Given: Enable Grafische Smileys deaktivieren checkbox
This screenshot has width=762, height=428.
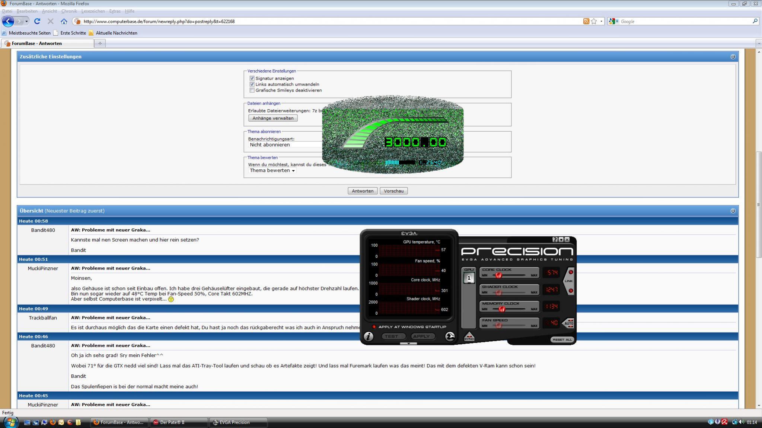Looking at the screenshot, I should click(x=252, y=90).
